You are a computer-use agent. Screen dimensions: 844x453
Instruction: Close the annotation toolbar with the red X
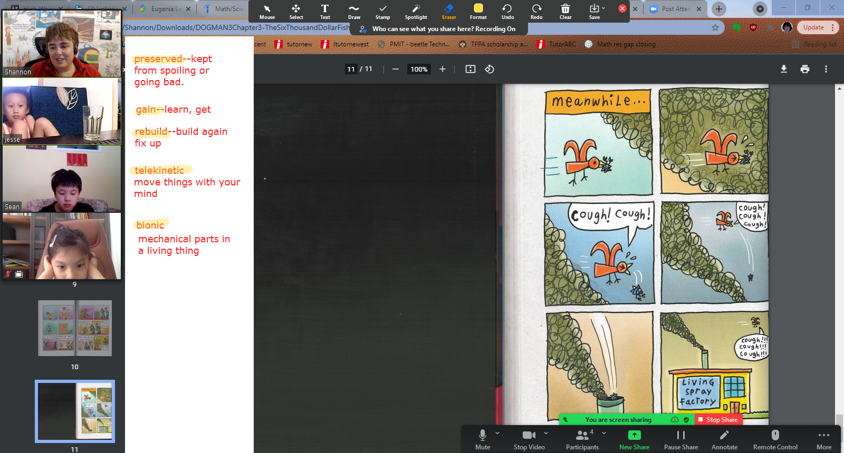tap(622, 8)
